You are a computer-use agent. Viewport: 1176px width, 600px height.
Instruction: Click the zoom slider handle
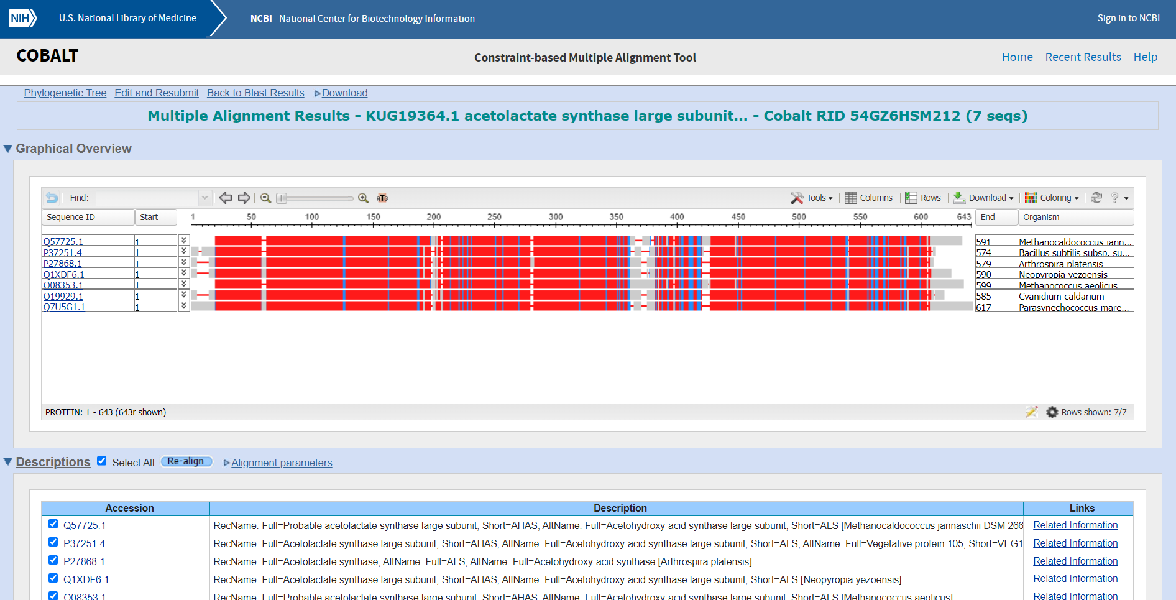tap(282, 198)
